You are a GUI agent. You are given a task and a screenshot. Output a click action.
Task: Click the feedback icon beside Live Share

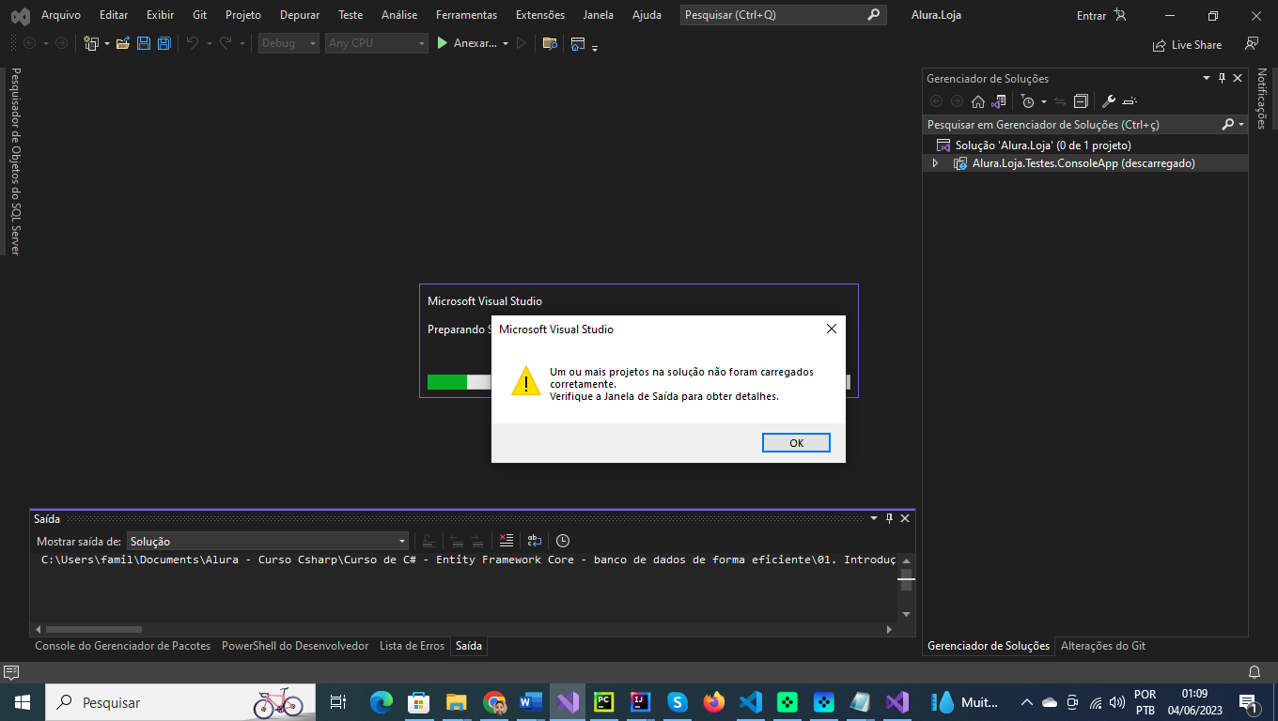tap(1251, 43)
